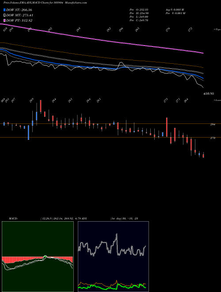
Task: Click the 284 price level label
Action: [x=213, y=125]
